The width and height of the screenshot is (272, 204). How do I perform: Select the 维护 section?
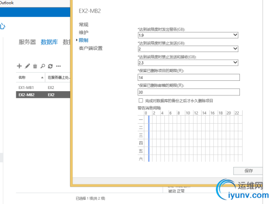coord(84,33)
